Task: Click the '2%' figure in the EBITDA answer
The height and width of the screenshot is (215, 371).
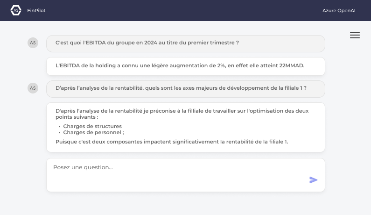Action: pyautogui.click(x=221, y=65)
